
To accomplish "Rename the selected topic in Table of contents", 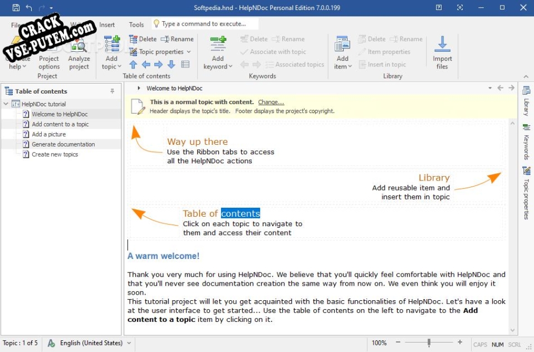I will point(177,39).
